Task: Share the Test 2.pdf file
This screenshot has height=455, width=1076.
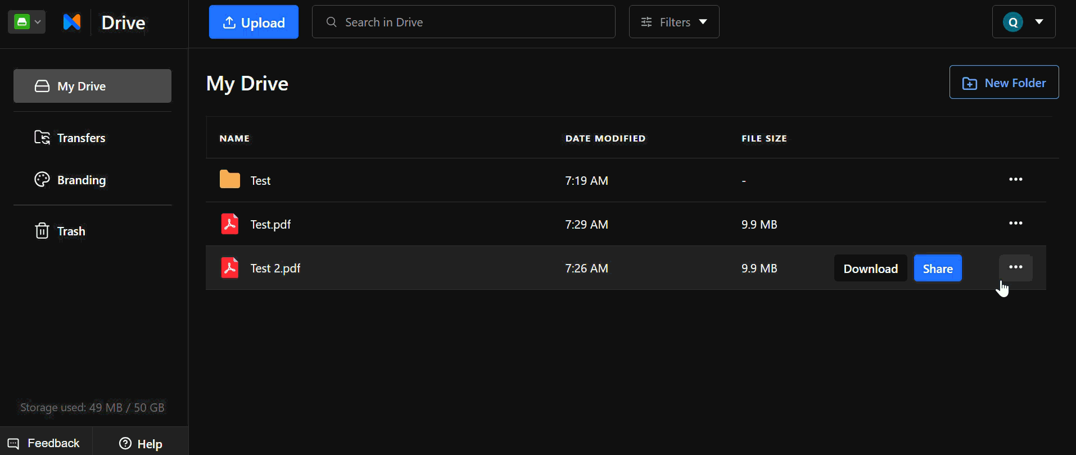Action: pos(938,268)
